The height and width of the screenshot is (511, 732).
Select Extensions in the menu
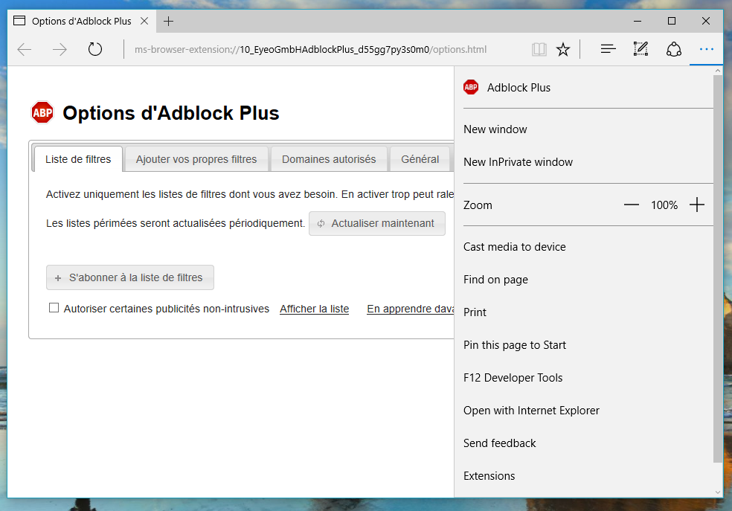[x=489, y=476]
